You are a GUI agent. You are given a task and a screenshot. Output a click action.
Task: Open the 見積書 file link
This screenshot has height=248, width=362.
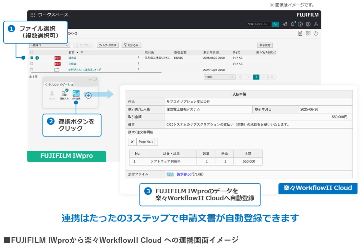tap(72, 64)
